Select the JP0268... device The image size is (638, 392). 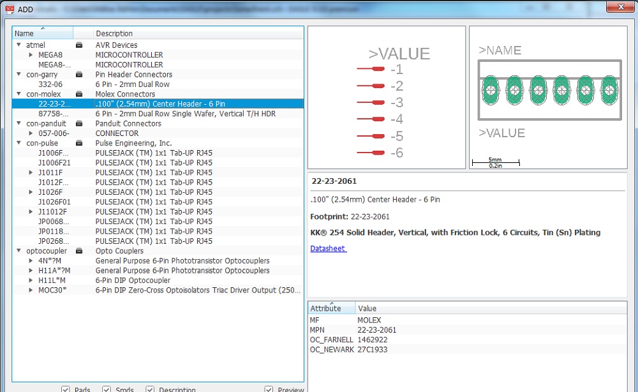tap(158, 241)
